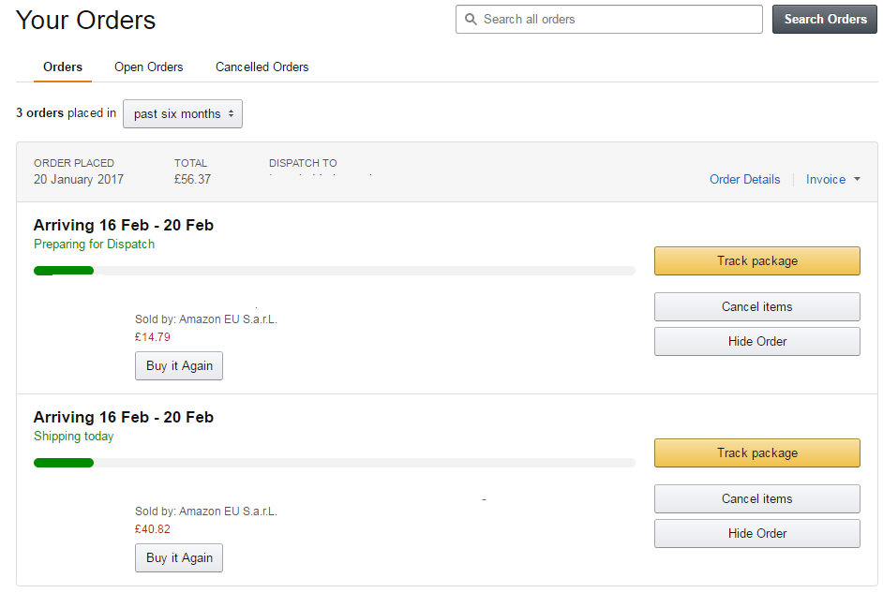Buy it Again for the £40.82 item

point(179,557)
